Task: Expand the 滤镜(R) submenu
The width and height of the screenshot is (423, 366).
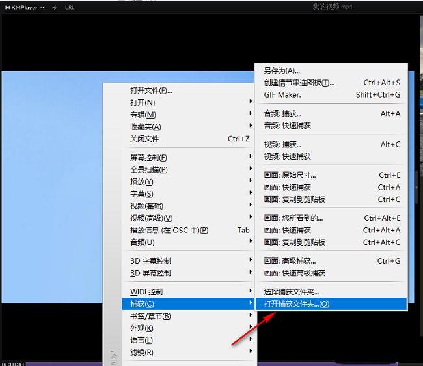Action: coord(142,352)
